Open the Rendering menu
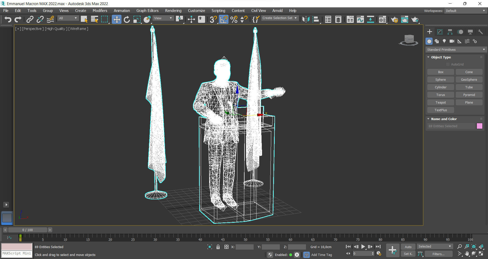This screenshot has width=488, height=259. [x=173, y=11]
